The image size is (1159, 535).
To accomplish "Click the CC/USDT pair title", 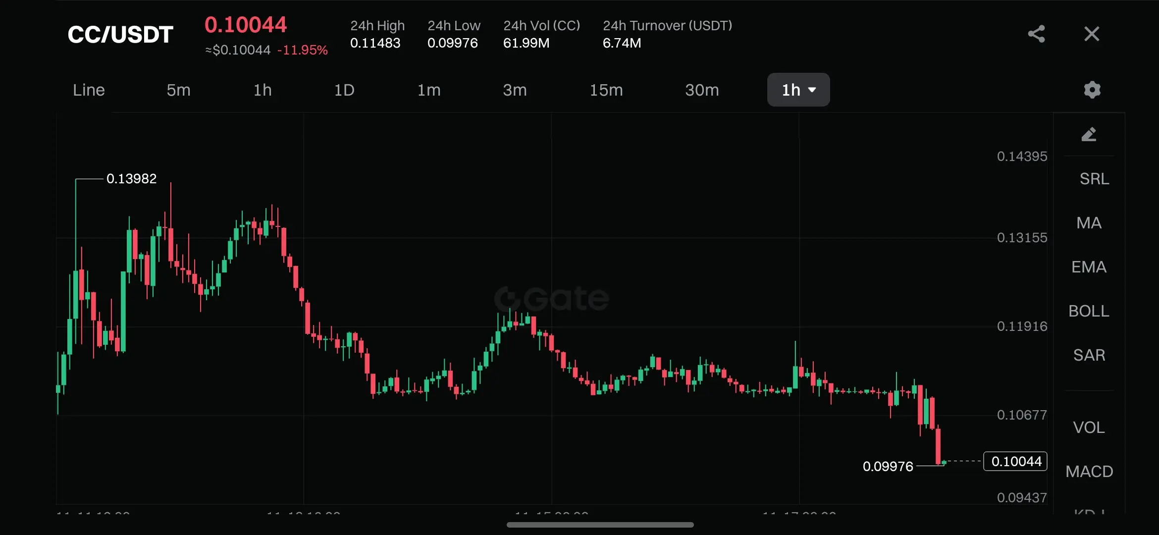I will coord(120,34).
